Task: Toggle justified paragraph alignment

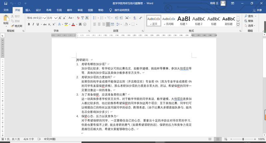Action: (108, 24)
